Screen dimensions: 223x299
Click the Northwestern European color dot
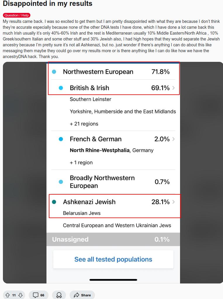pyautogui.click(x=54, y=72)
